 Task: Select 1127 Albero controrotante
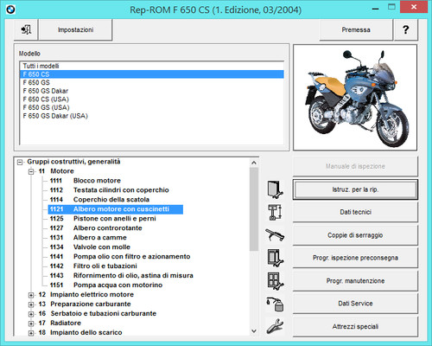pyautogui.click(x=96, y=228)
